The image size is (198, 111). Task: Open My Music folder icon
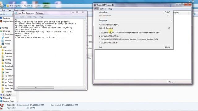[3, 79]
